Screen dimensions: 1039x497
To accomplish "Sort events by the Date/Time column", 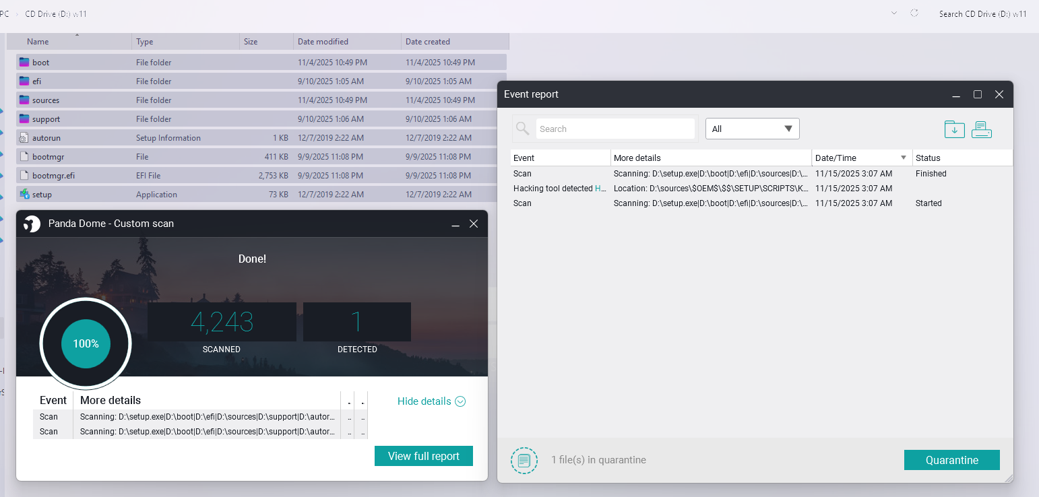I will [862, 158].
